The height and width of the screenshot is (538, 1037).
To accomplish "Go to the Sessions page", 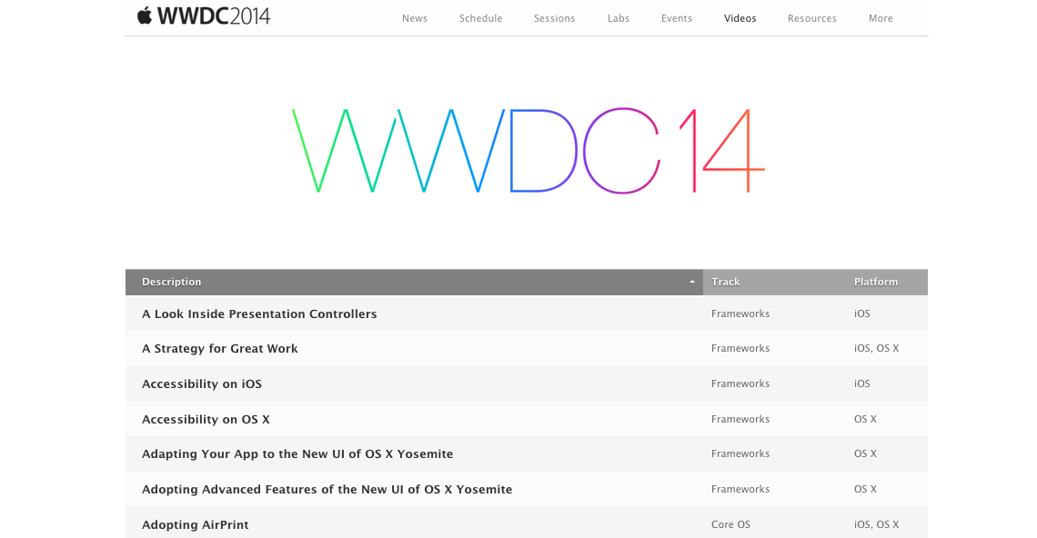I will pyautogui.click(x=554, y=18).
